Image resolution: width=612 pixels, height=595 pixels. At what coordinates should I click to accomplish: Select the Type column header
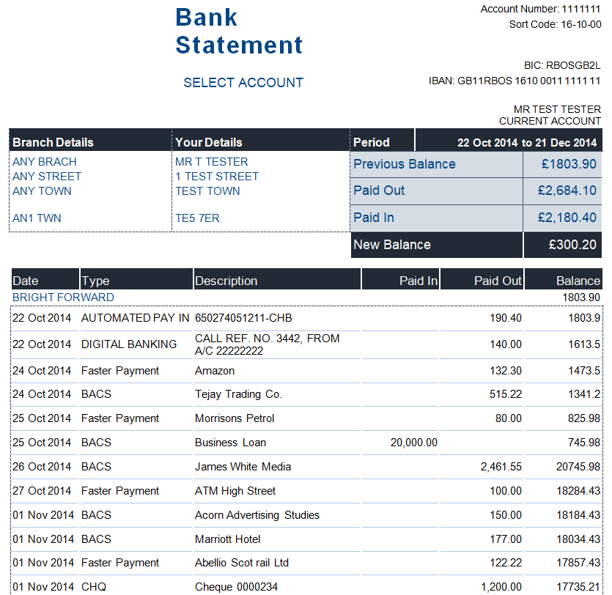point(95,281)
